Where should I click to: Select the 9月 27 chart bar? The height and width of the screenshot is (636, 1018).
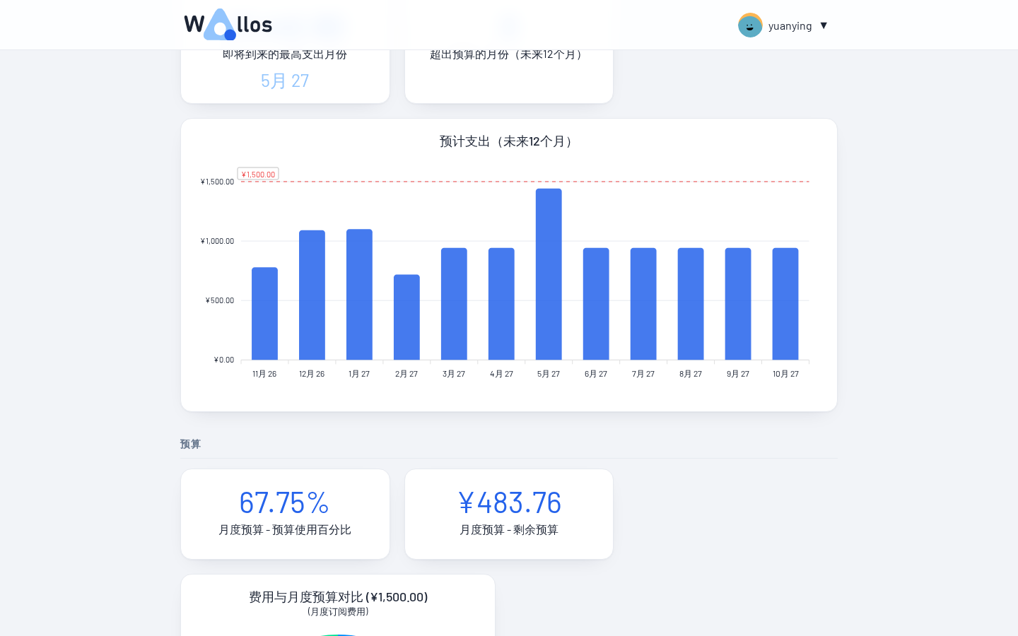(x=738, y=304)
